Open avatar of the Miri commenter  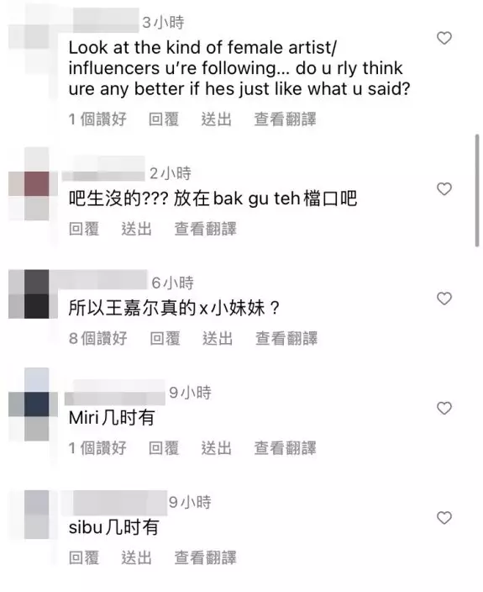pos(33,404)
